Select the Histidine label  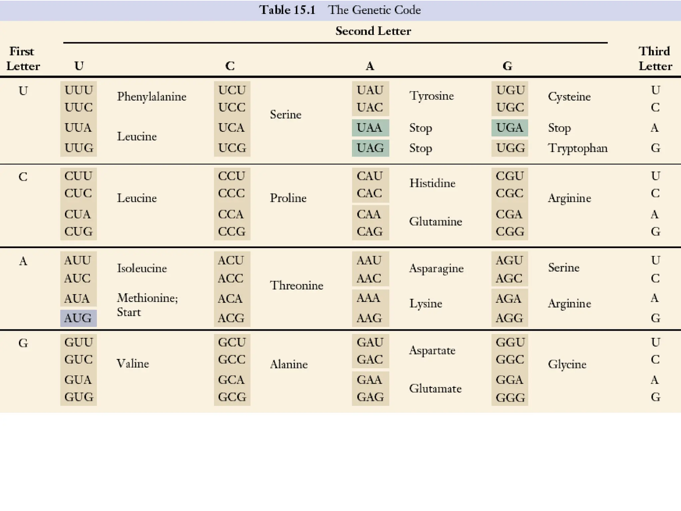(x=432, y=183)
